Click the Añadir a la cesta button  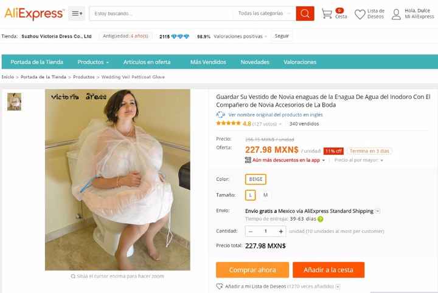click(x=328, y=269)
